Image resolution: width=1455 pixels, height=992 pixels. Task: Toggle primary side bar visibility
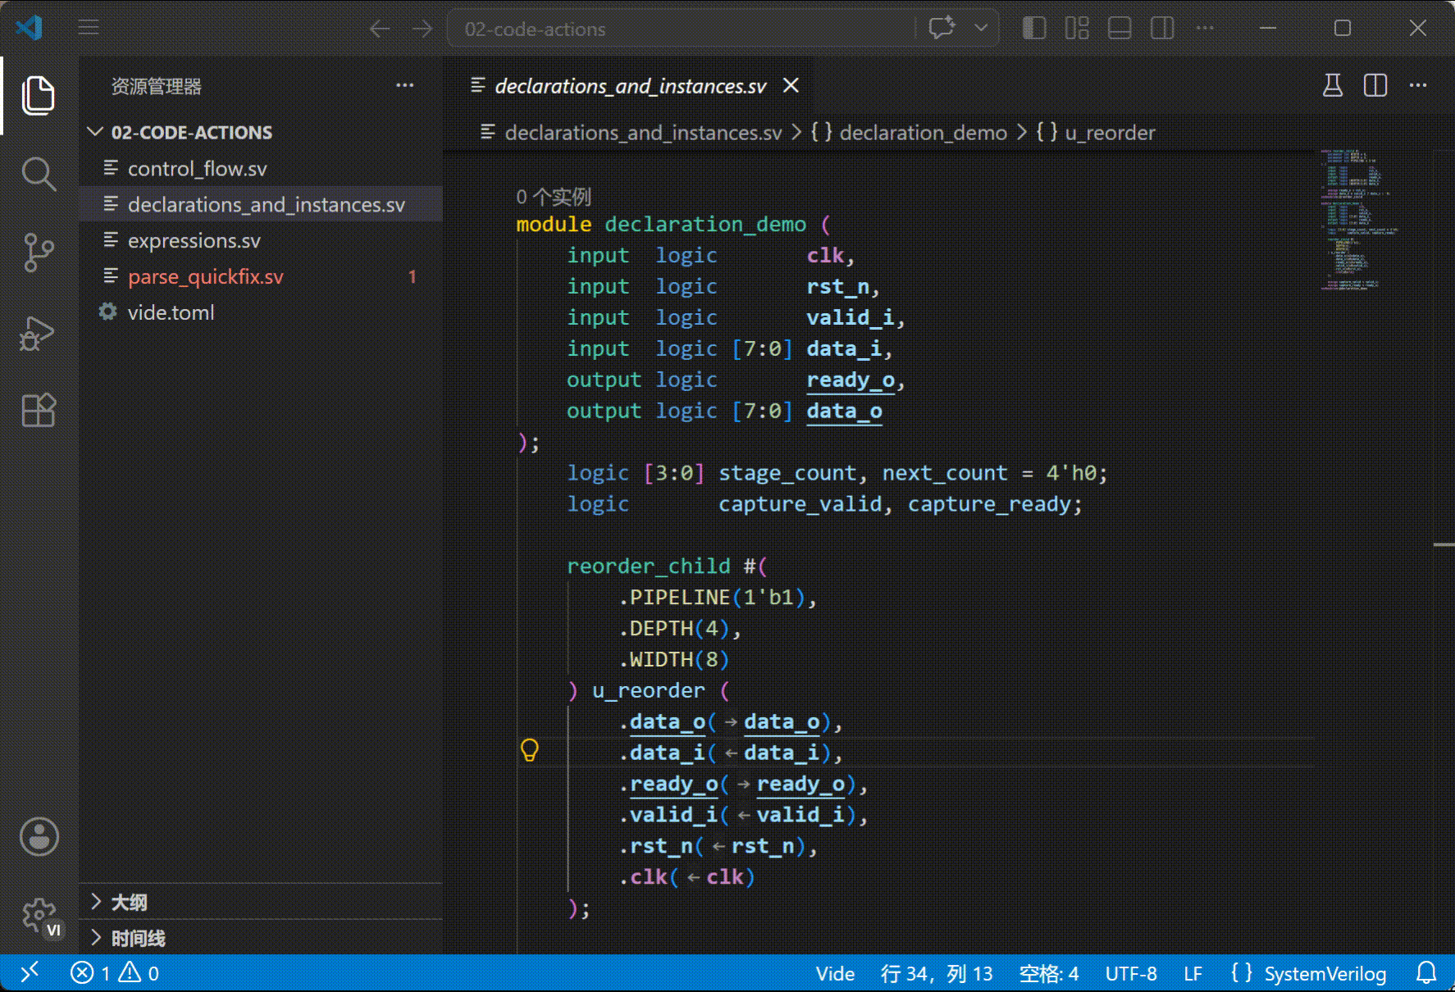pos(1034,29)
